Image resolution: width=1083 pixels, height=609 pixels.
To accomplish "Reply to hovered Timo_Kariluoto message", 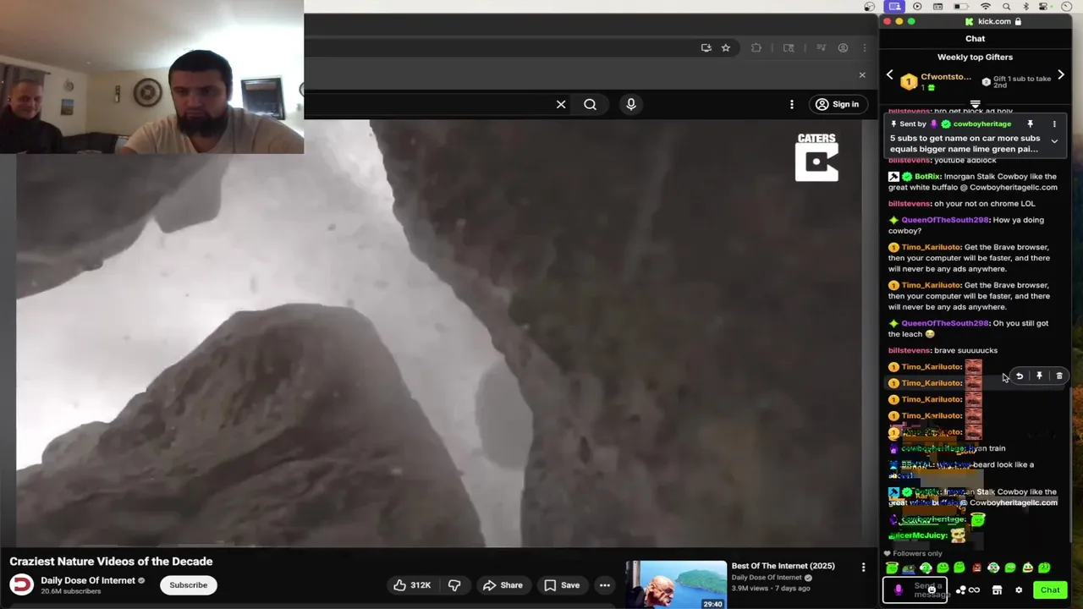I will click(x=1020, y=376).
